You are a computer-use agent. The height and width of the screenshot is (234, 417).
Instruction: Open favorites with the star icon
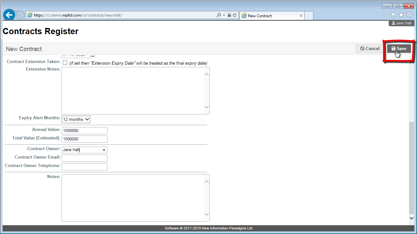pyautogui.click(x=401, y=15)
